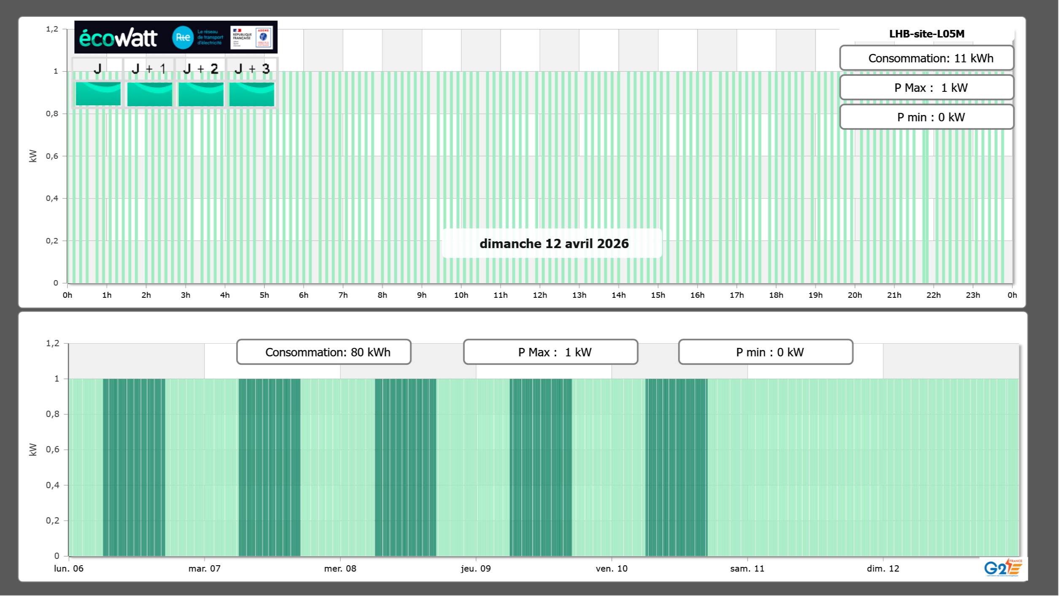Click the top P min : 0 kW box
The height and width of the screenshot is (596, 1059).
927,117
